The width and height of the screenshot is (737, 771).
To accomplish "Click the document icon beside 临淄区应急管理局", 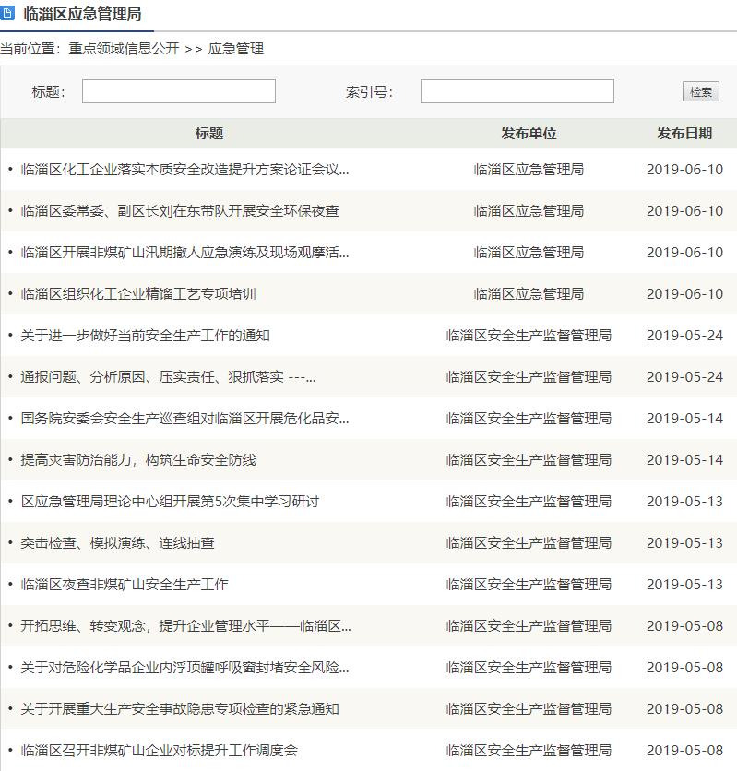I will coord(8,15).
